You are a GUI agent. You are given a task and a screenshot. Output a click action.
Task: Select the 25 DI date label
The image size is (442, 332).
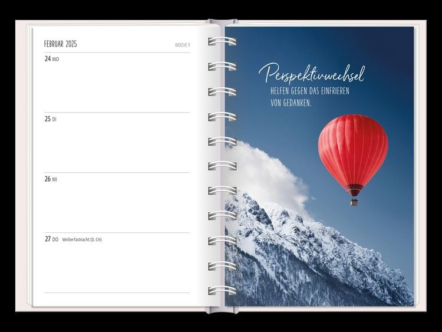pyautogui.click(x=51, y=119)
